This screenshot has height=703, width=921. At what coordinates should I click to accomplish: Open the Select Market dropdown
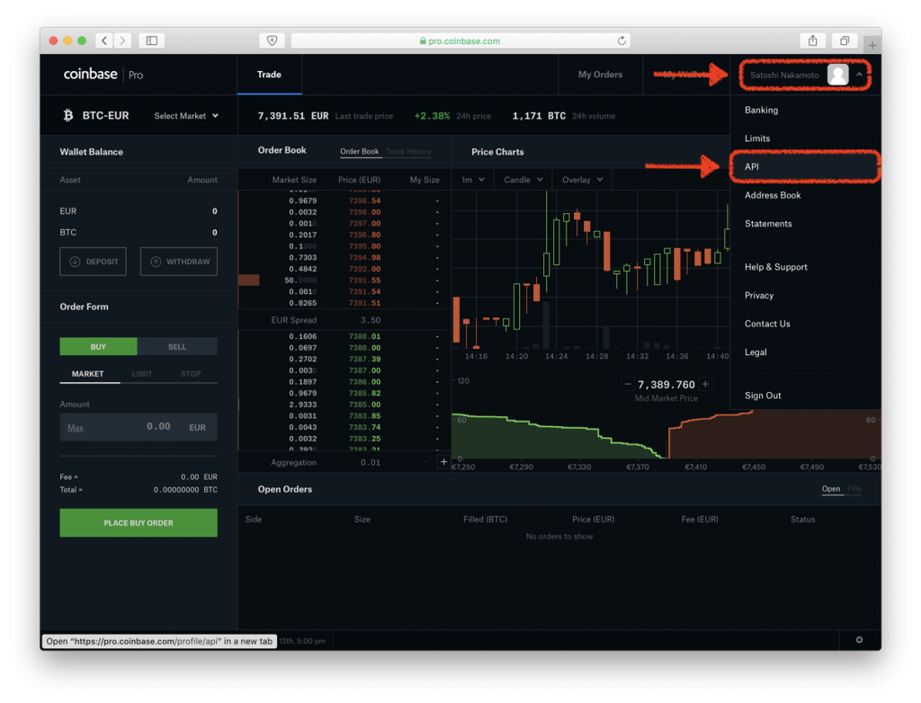[184, 116]
